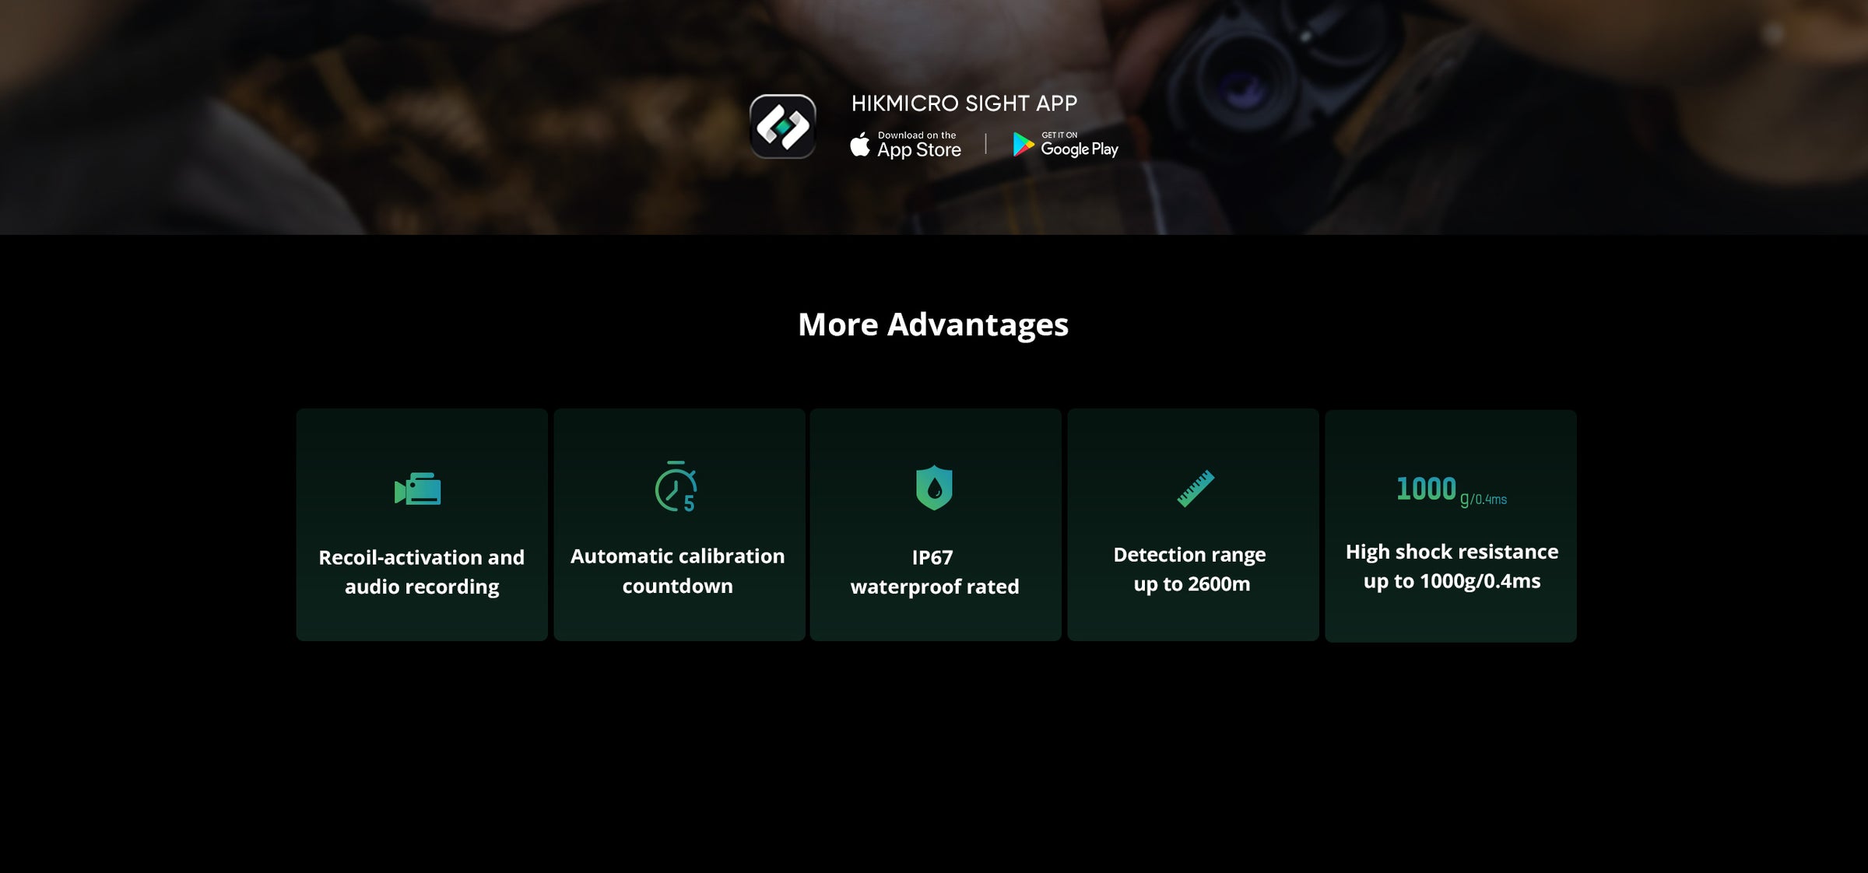The width and height of the screenshot is (1868, 873).
Task: Click the HIKMICRO Sight app logo icon
Action: click(x=782, y=126)
